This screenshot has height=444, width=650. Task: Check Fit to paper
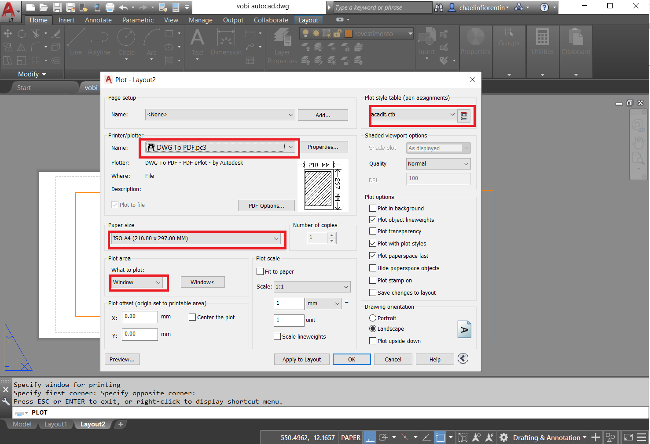[x=260, y=271]
